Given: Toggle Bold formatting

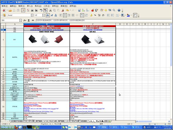Looking at the screenshot, I should (x=48, y=15).
